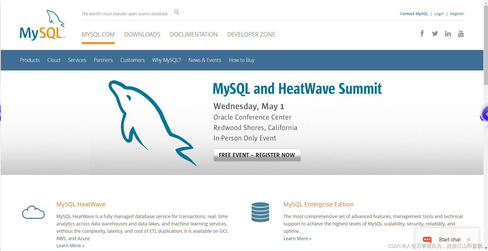This screenshot has height=251, width=488.
Task: Close the Start chat popup
Action: pos(468,240)
